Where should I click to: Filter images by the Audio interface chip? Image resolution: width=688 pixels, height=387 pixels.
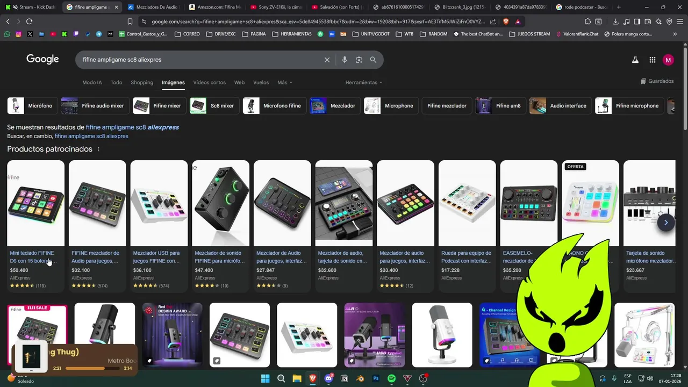click(561, 106)
